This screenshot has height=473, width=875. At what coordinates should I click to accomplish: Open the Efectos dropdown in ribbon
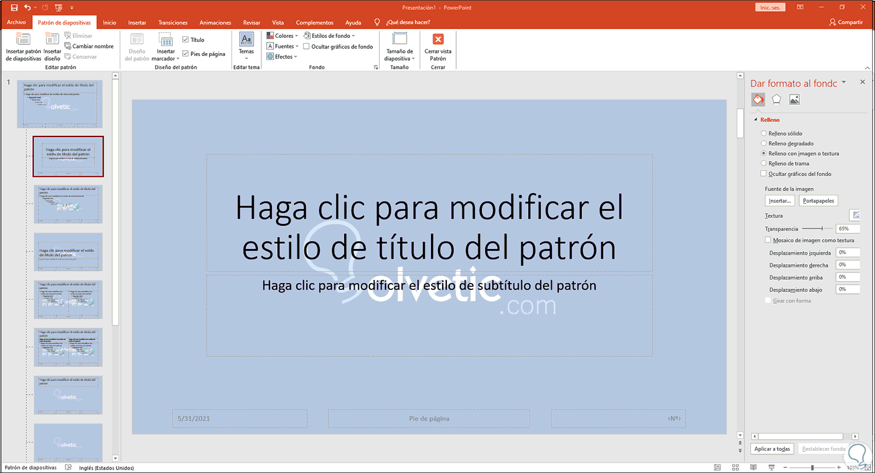pos(282,57)
